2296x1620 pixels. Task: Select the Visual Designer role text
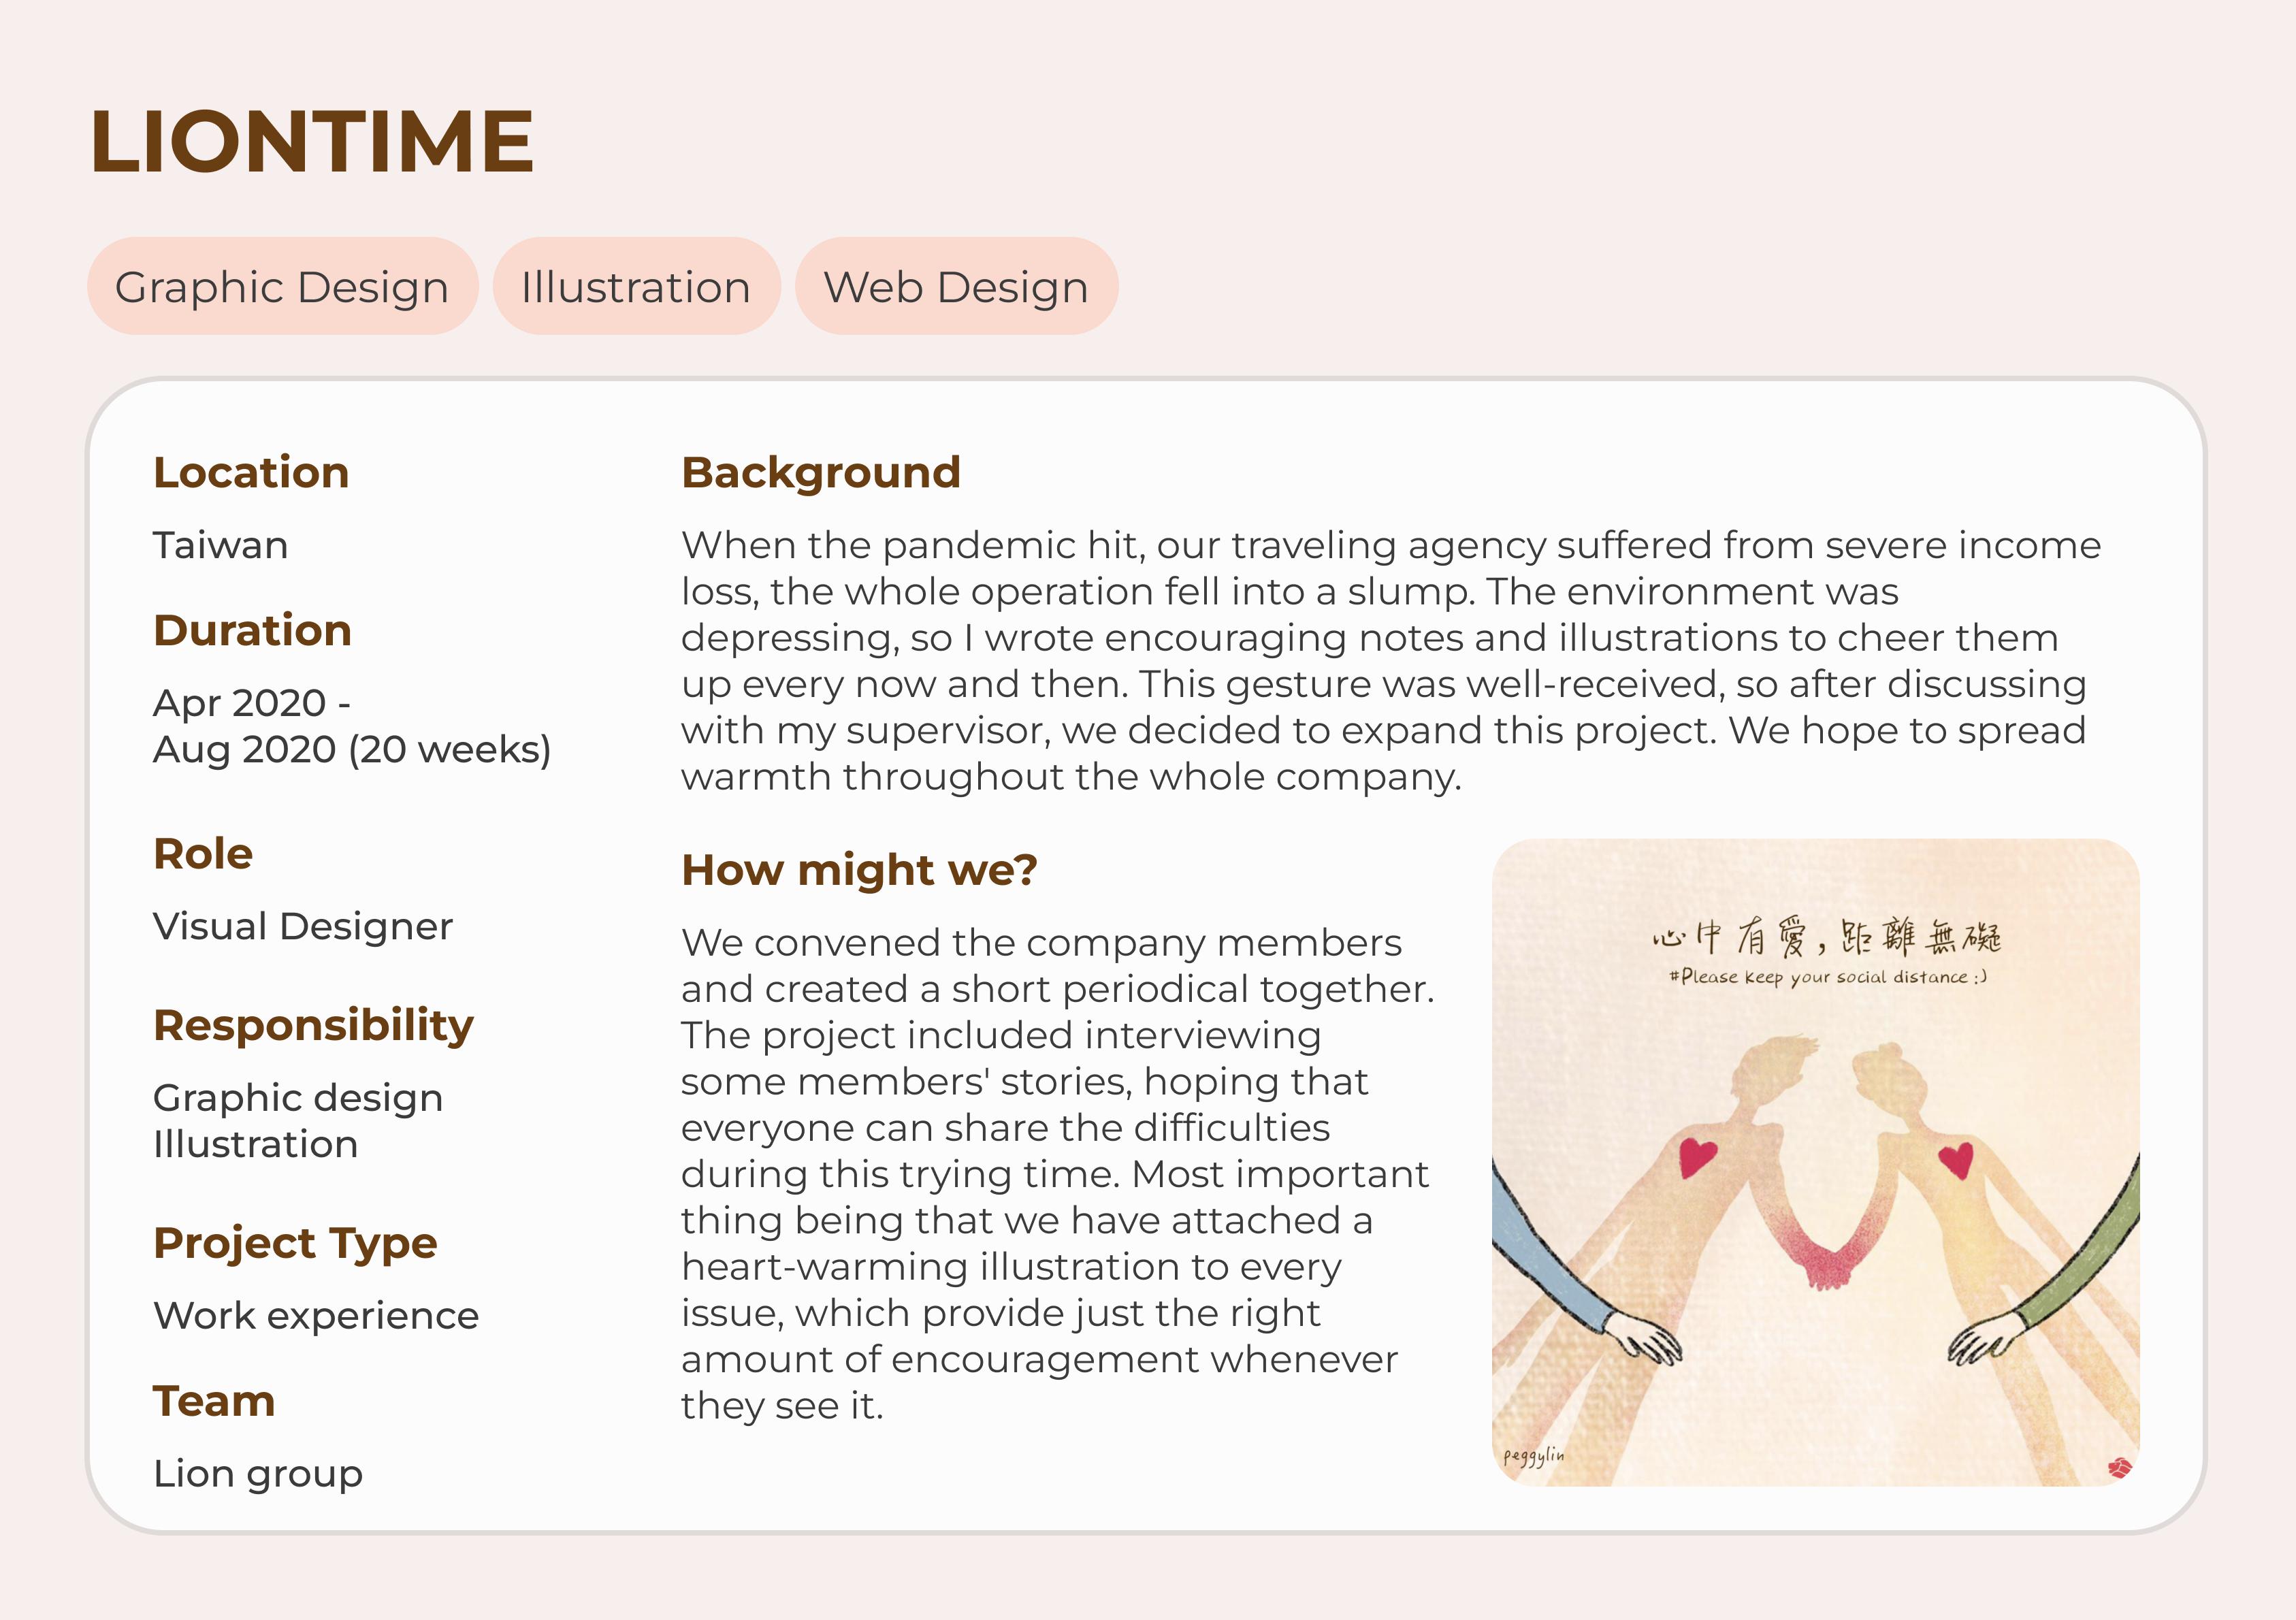(x=303, y=927)
